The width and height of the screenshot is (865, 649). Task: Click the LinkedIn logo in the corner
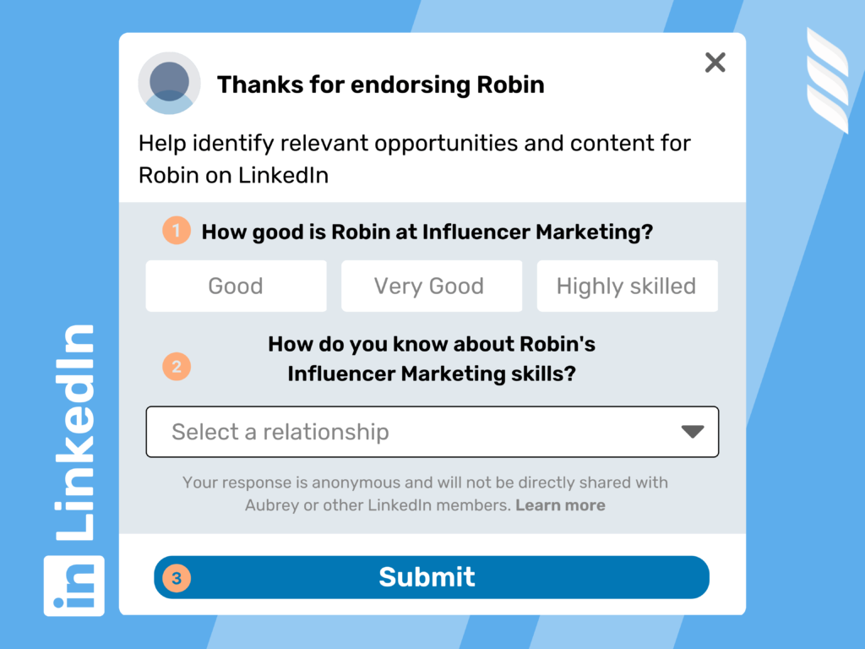pyautogui.click(x=74, y=585)
